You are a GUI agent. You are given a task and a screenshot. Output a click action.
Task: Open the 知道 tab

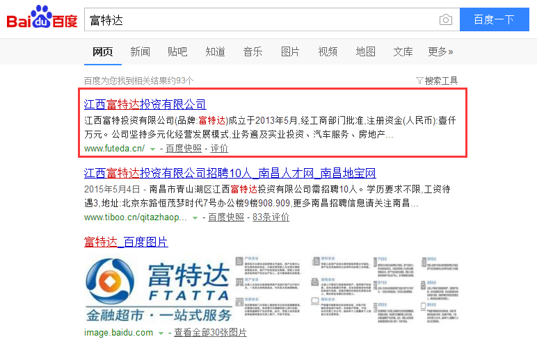(215, 51)
